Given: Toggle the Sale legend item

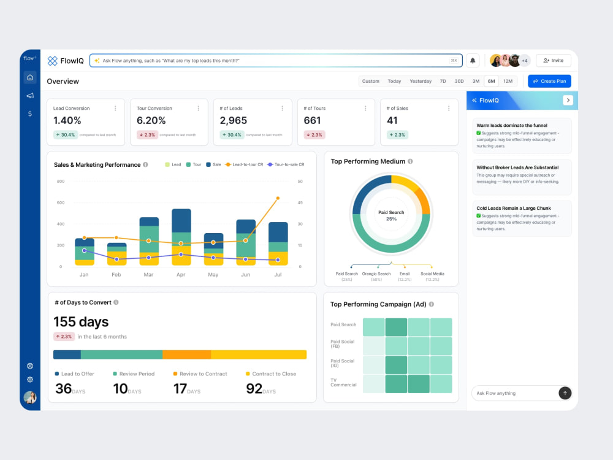Looking at the screenshot, I should click(213, 164).
